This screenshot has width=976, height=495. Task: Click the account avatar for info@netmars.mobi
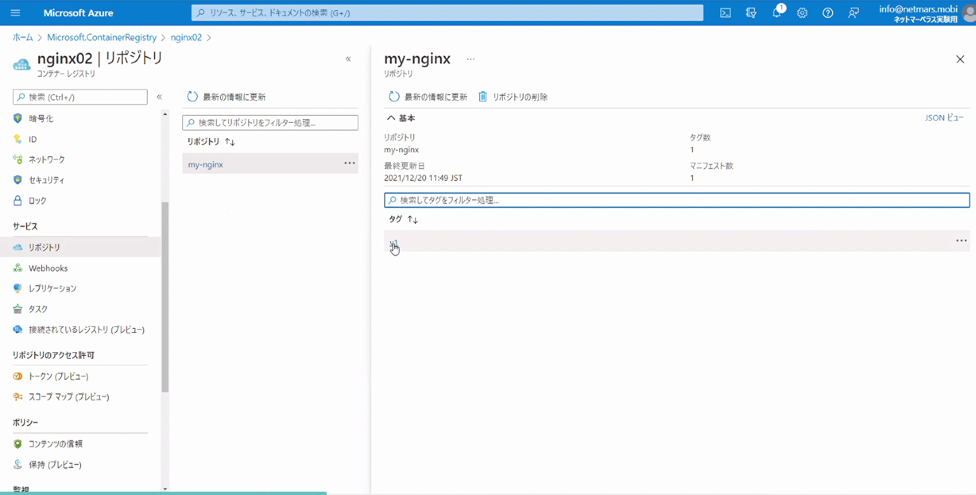(x=970, y=13)
